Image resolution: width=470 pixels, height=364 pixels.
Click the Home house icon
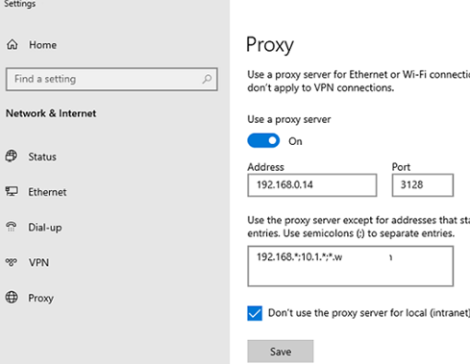(x=12, y=44)
